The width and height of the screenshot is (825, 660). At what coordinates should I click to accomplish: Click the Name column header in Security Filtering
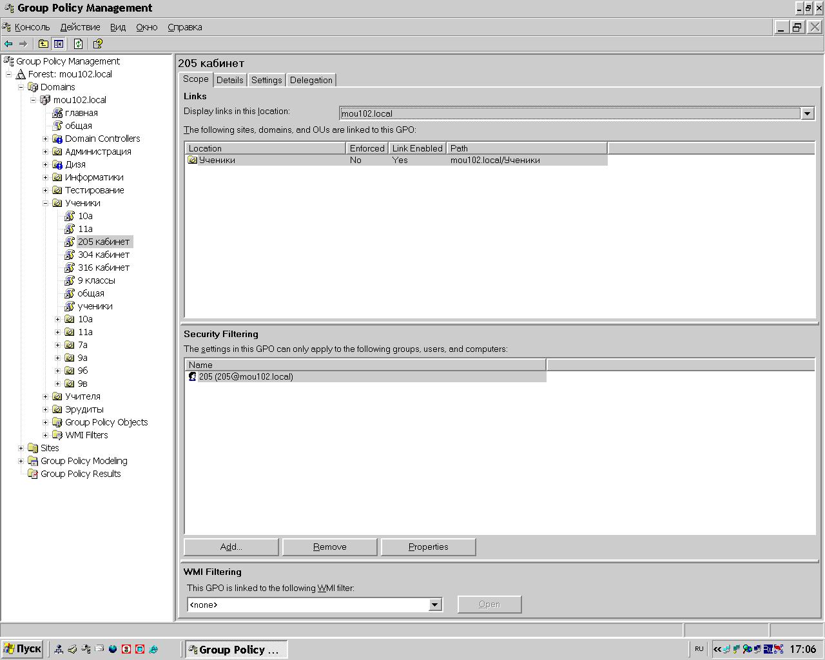click(365, 365)
